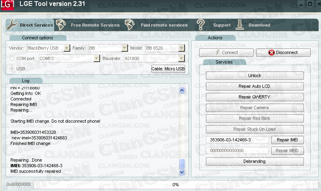321x191 pixels.
Task: Click the question mark Support icon
Action: click(x=201, y=25)
